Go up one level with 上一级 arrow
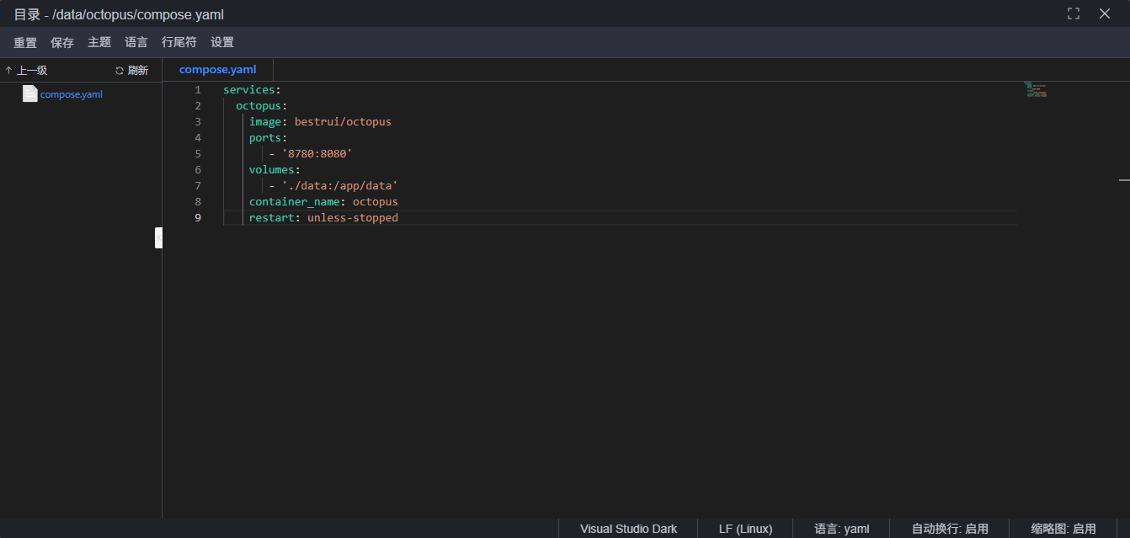Screen dimensions: 1130x538 tap(26, 71)
